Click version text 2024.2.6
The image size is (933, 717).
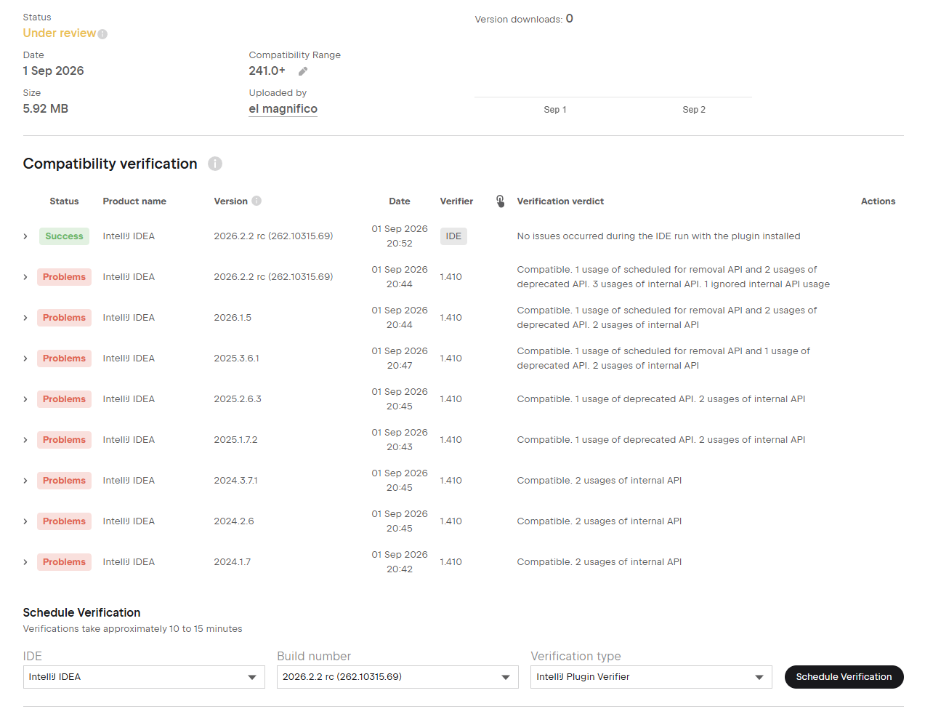[234, 521]
